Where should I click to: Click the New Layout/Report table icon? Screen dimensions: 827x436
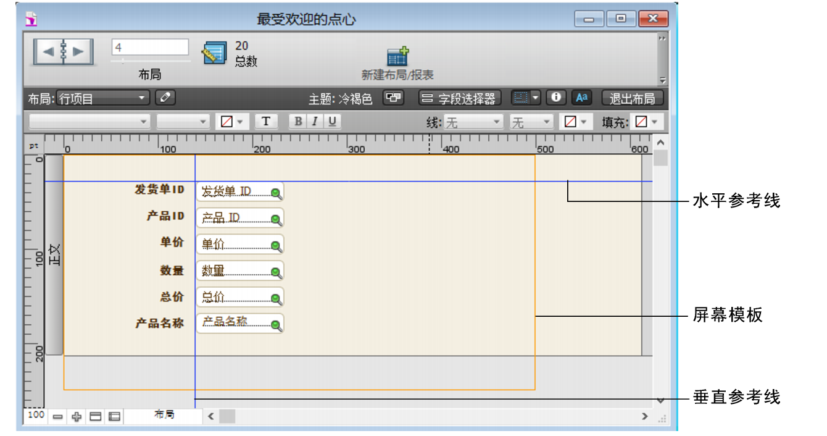click(x=397, y=56)
